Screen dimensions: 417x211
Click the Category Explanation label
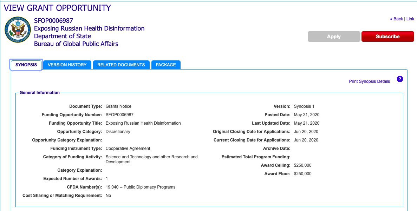[80, 170]
